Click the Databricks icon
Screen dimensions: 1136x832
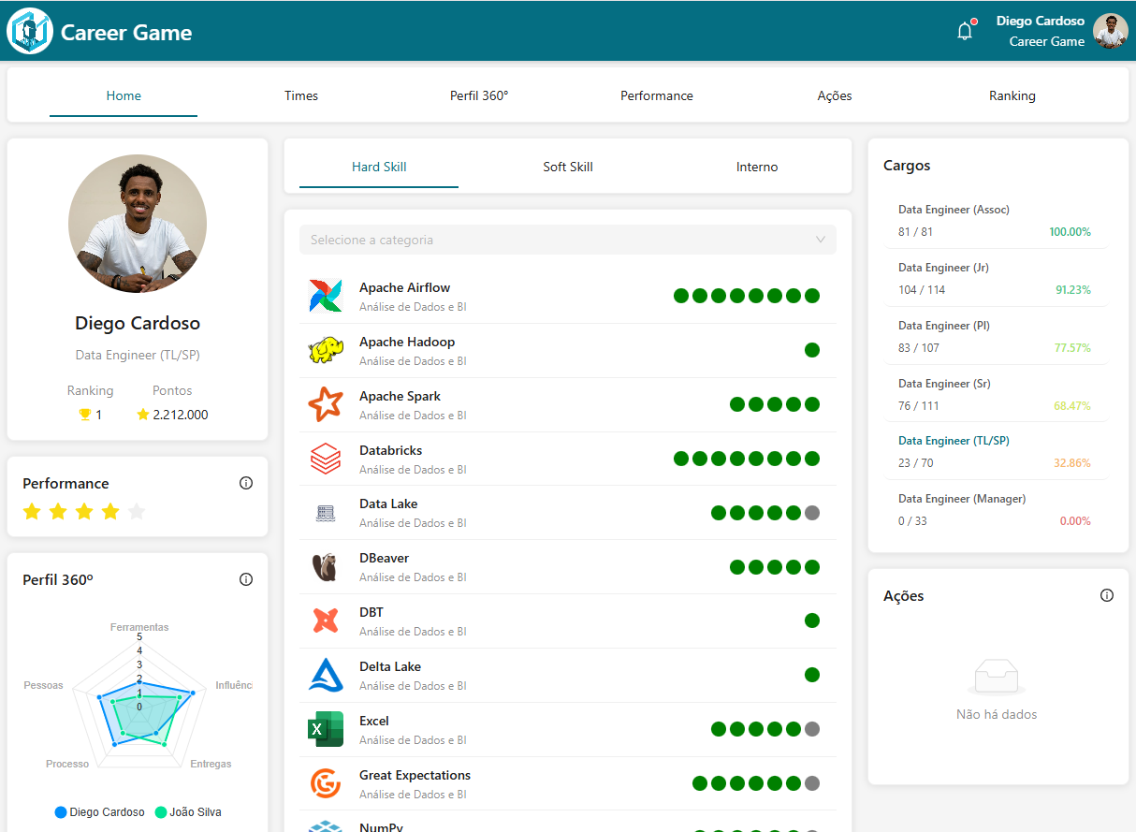pos(323,458)
